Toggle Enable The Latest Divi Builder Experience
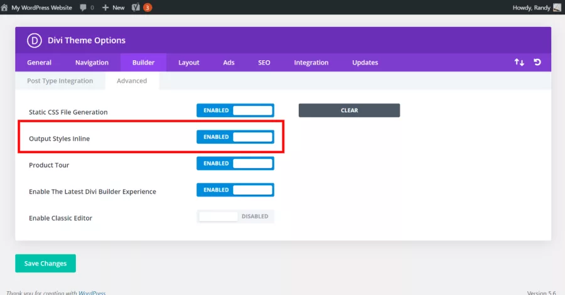This screenshot has width=565, height=295. pyautogui.click(x=235, y=190)
